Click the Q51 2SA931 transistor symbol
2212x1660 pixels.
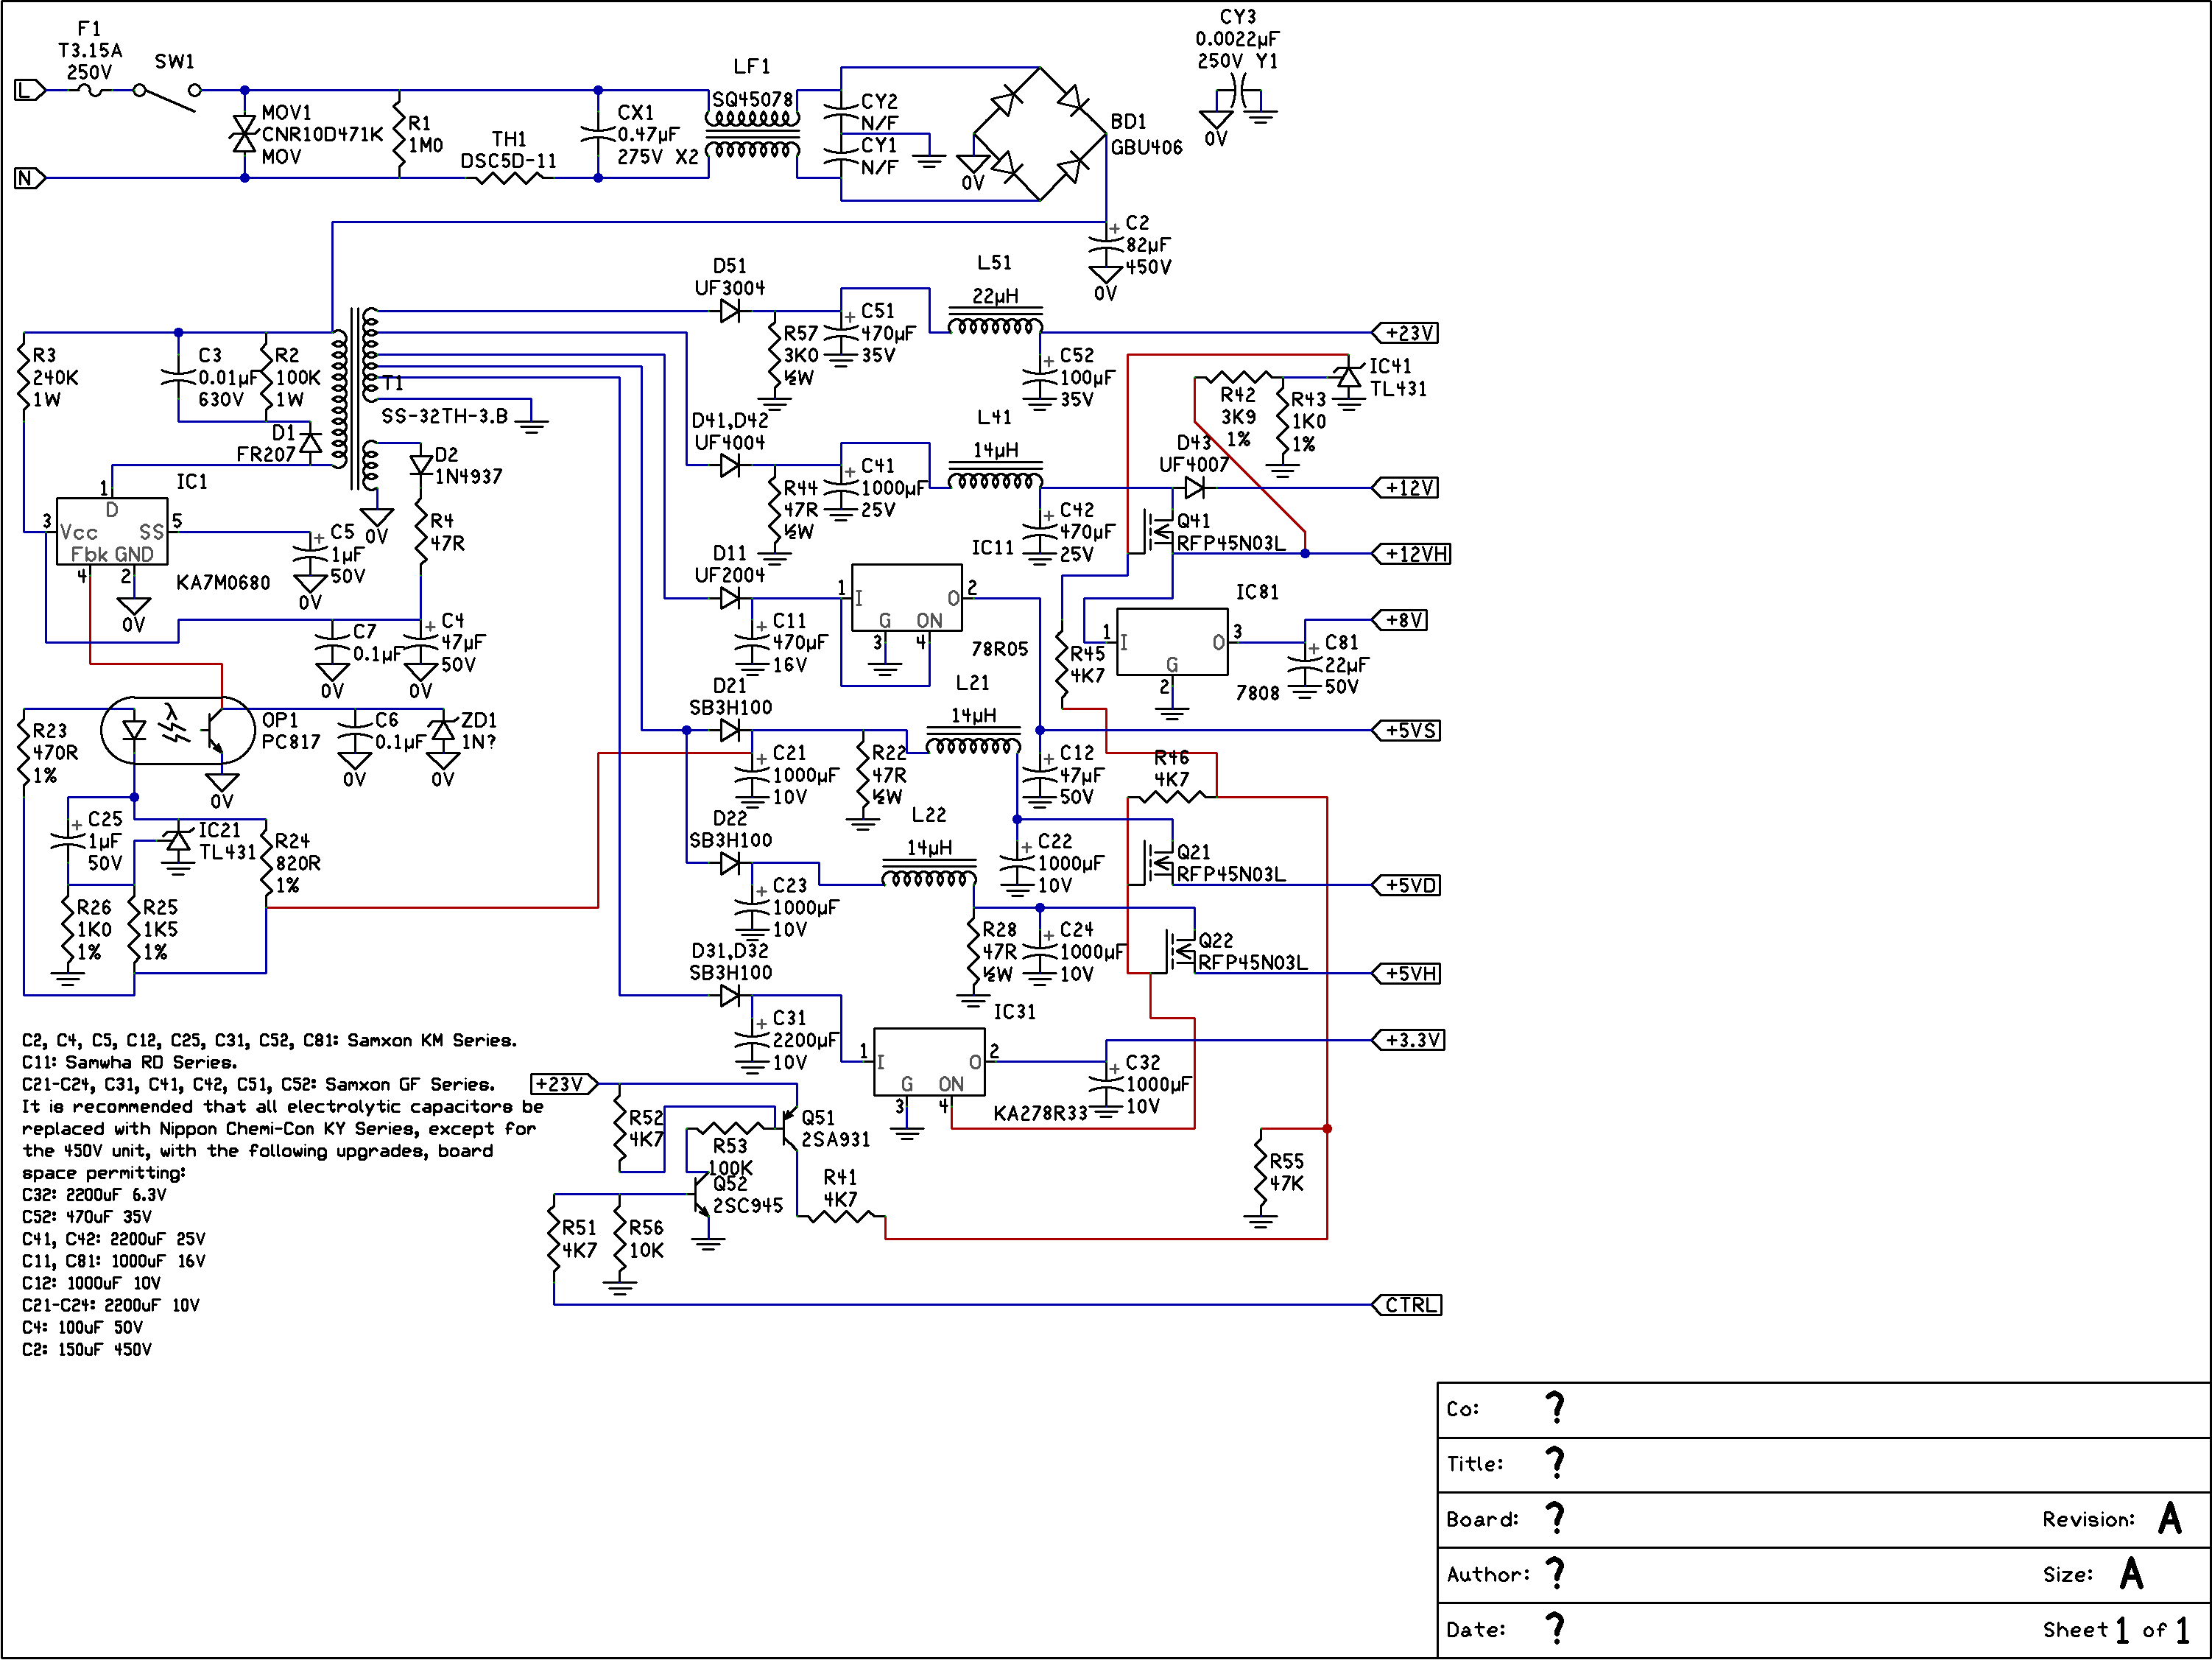point(788,1128)
